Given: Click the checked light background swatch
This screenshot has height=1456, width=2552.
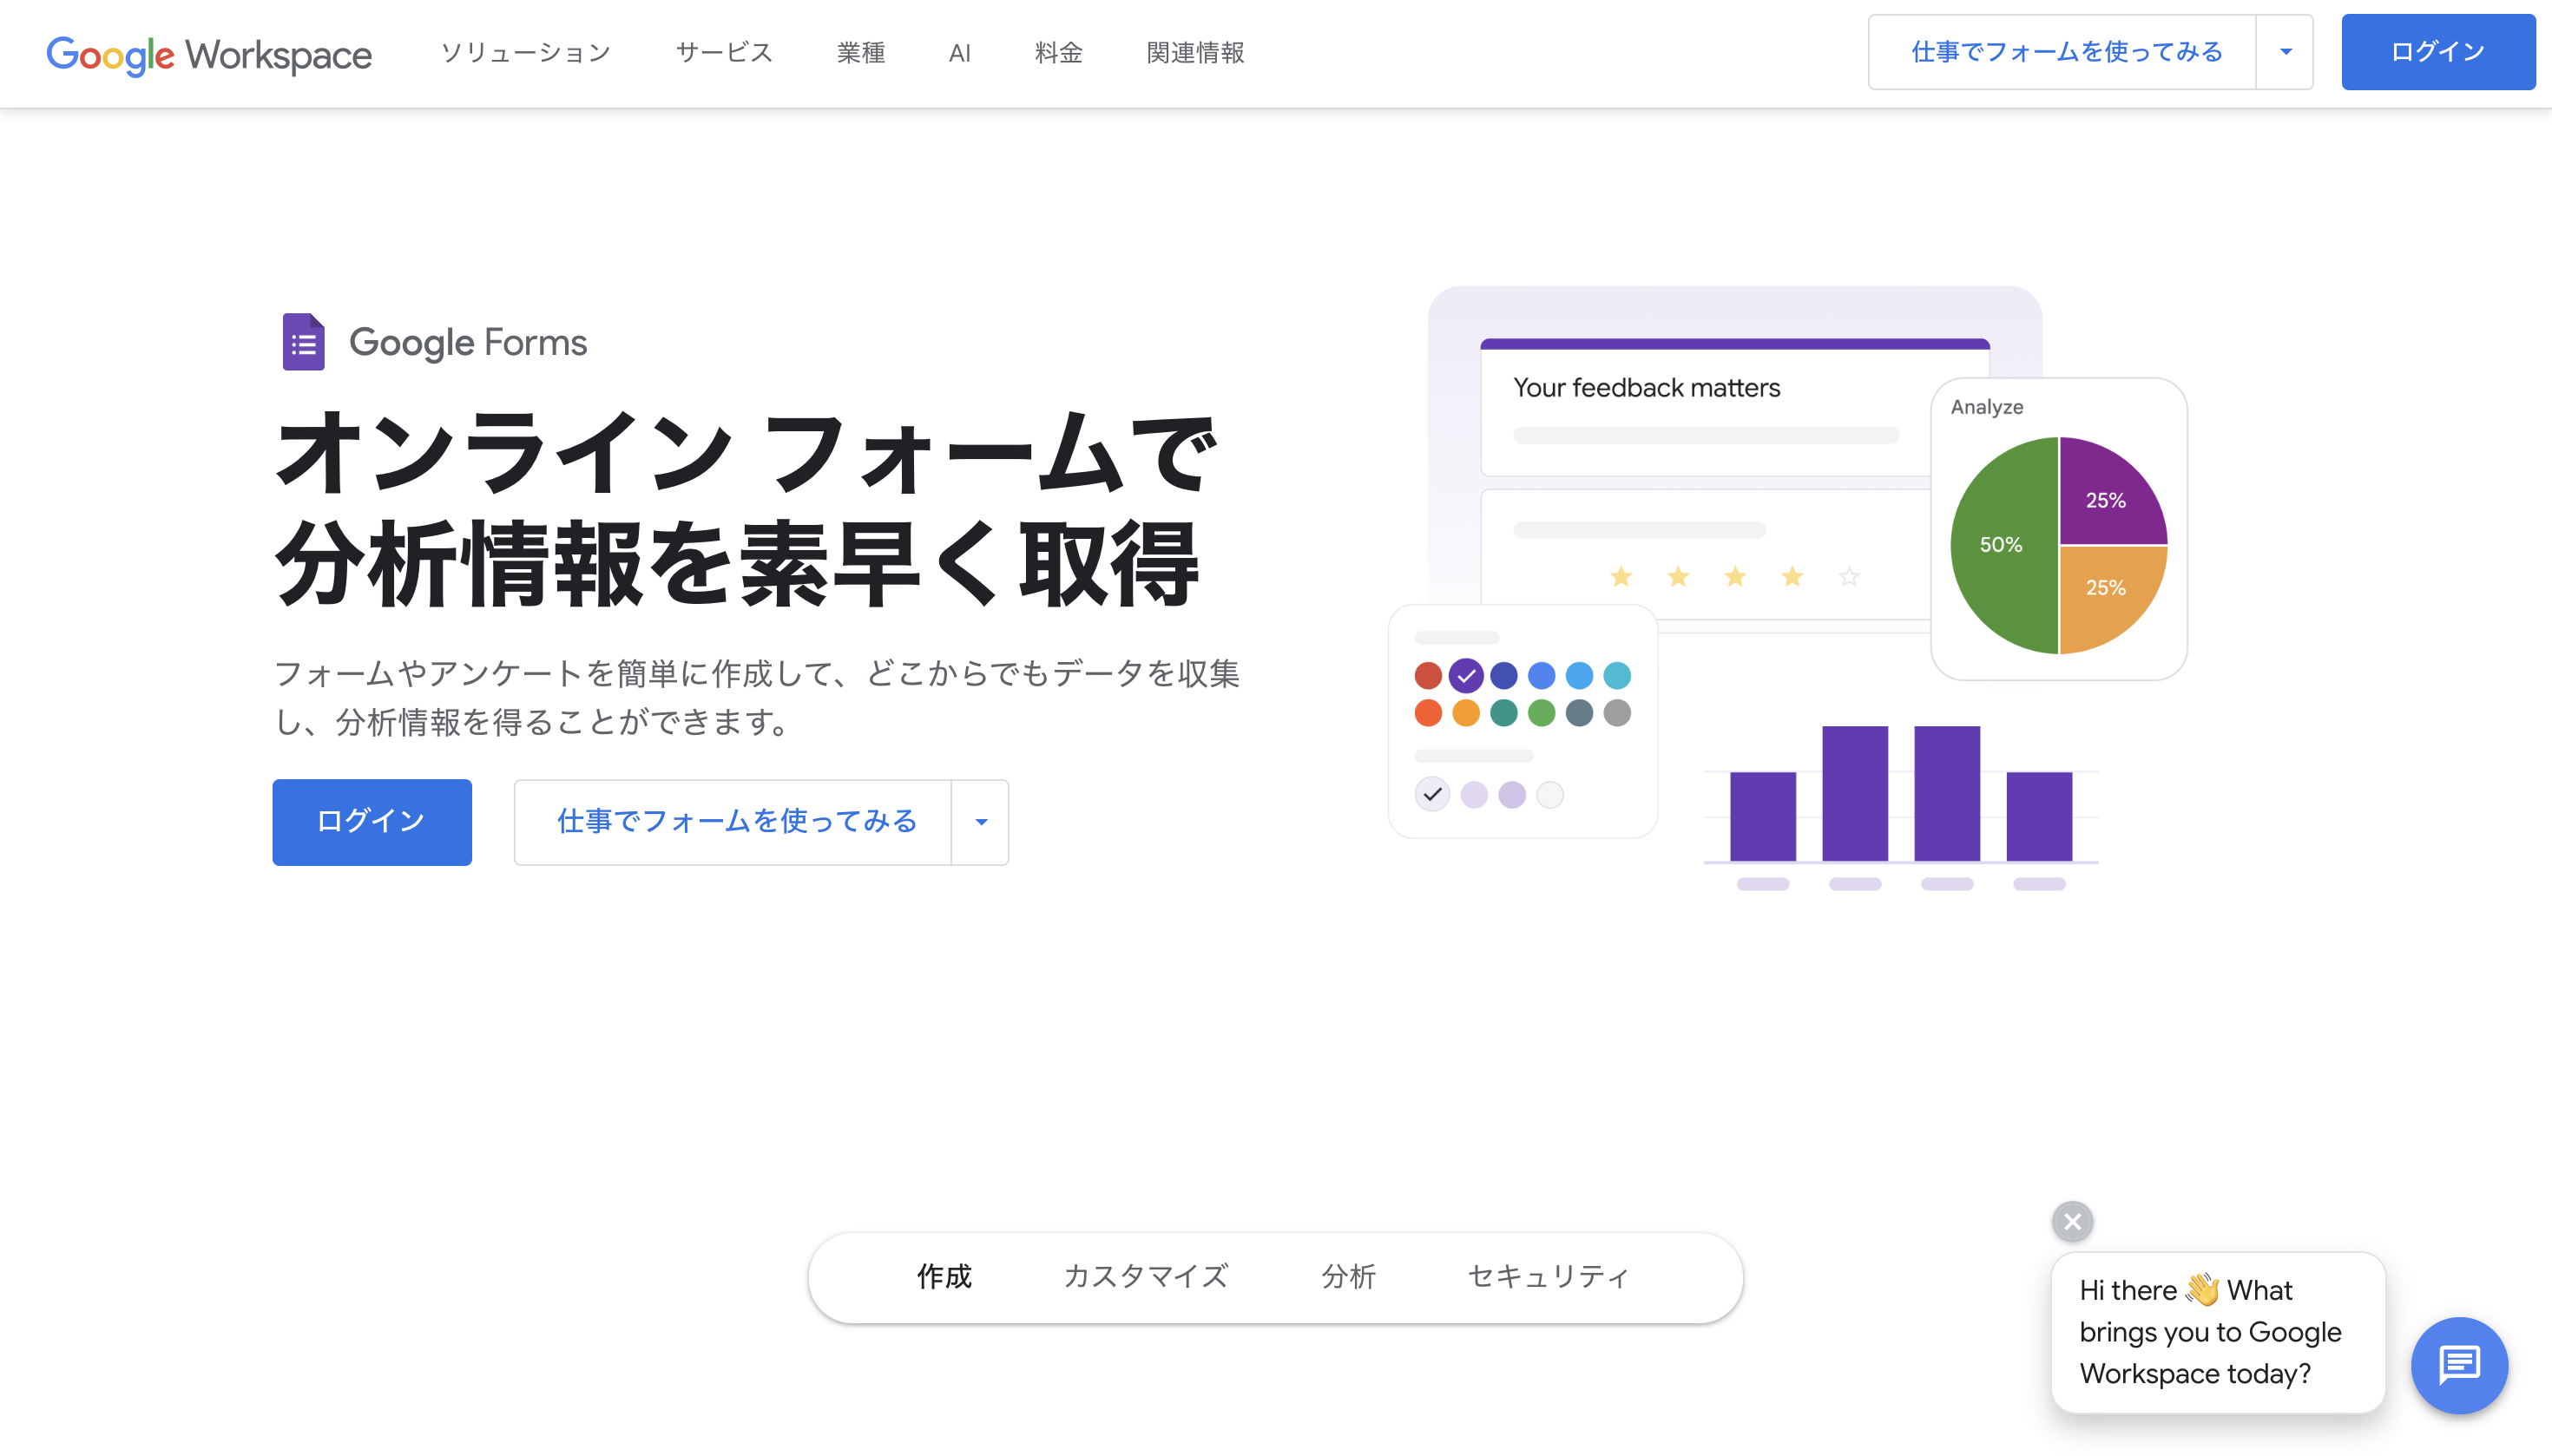Looking at the screenshot, I should [1432, 794].
